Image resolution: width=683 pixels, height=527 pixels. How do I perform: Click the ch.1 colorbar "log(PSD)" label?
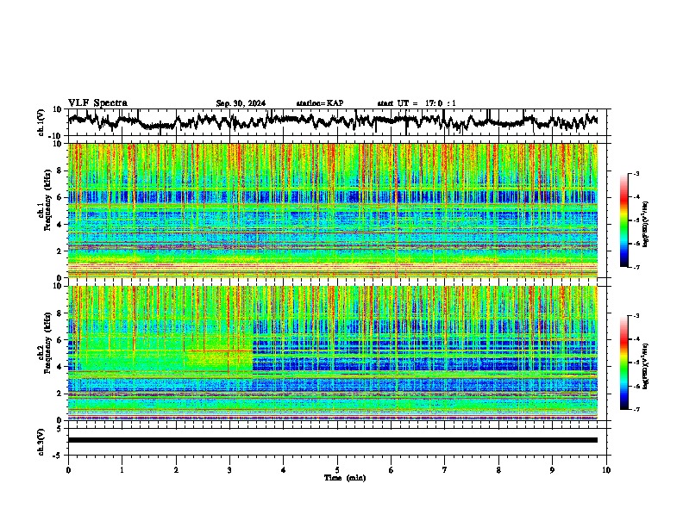pos(645,224)
